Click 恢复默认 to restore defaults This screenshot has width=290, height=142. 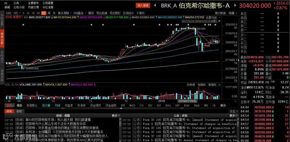tap(32, 106)
